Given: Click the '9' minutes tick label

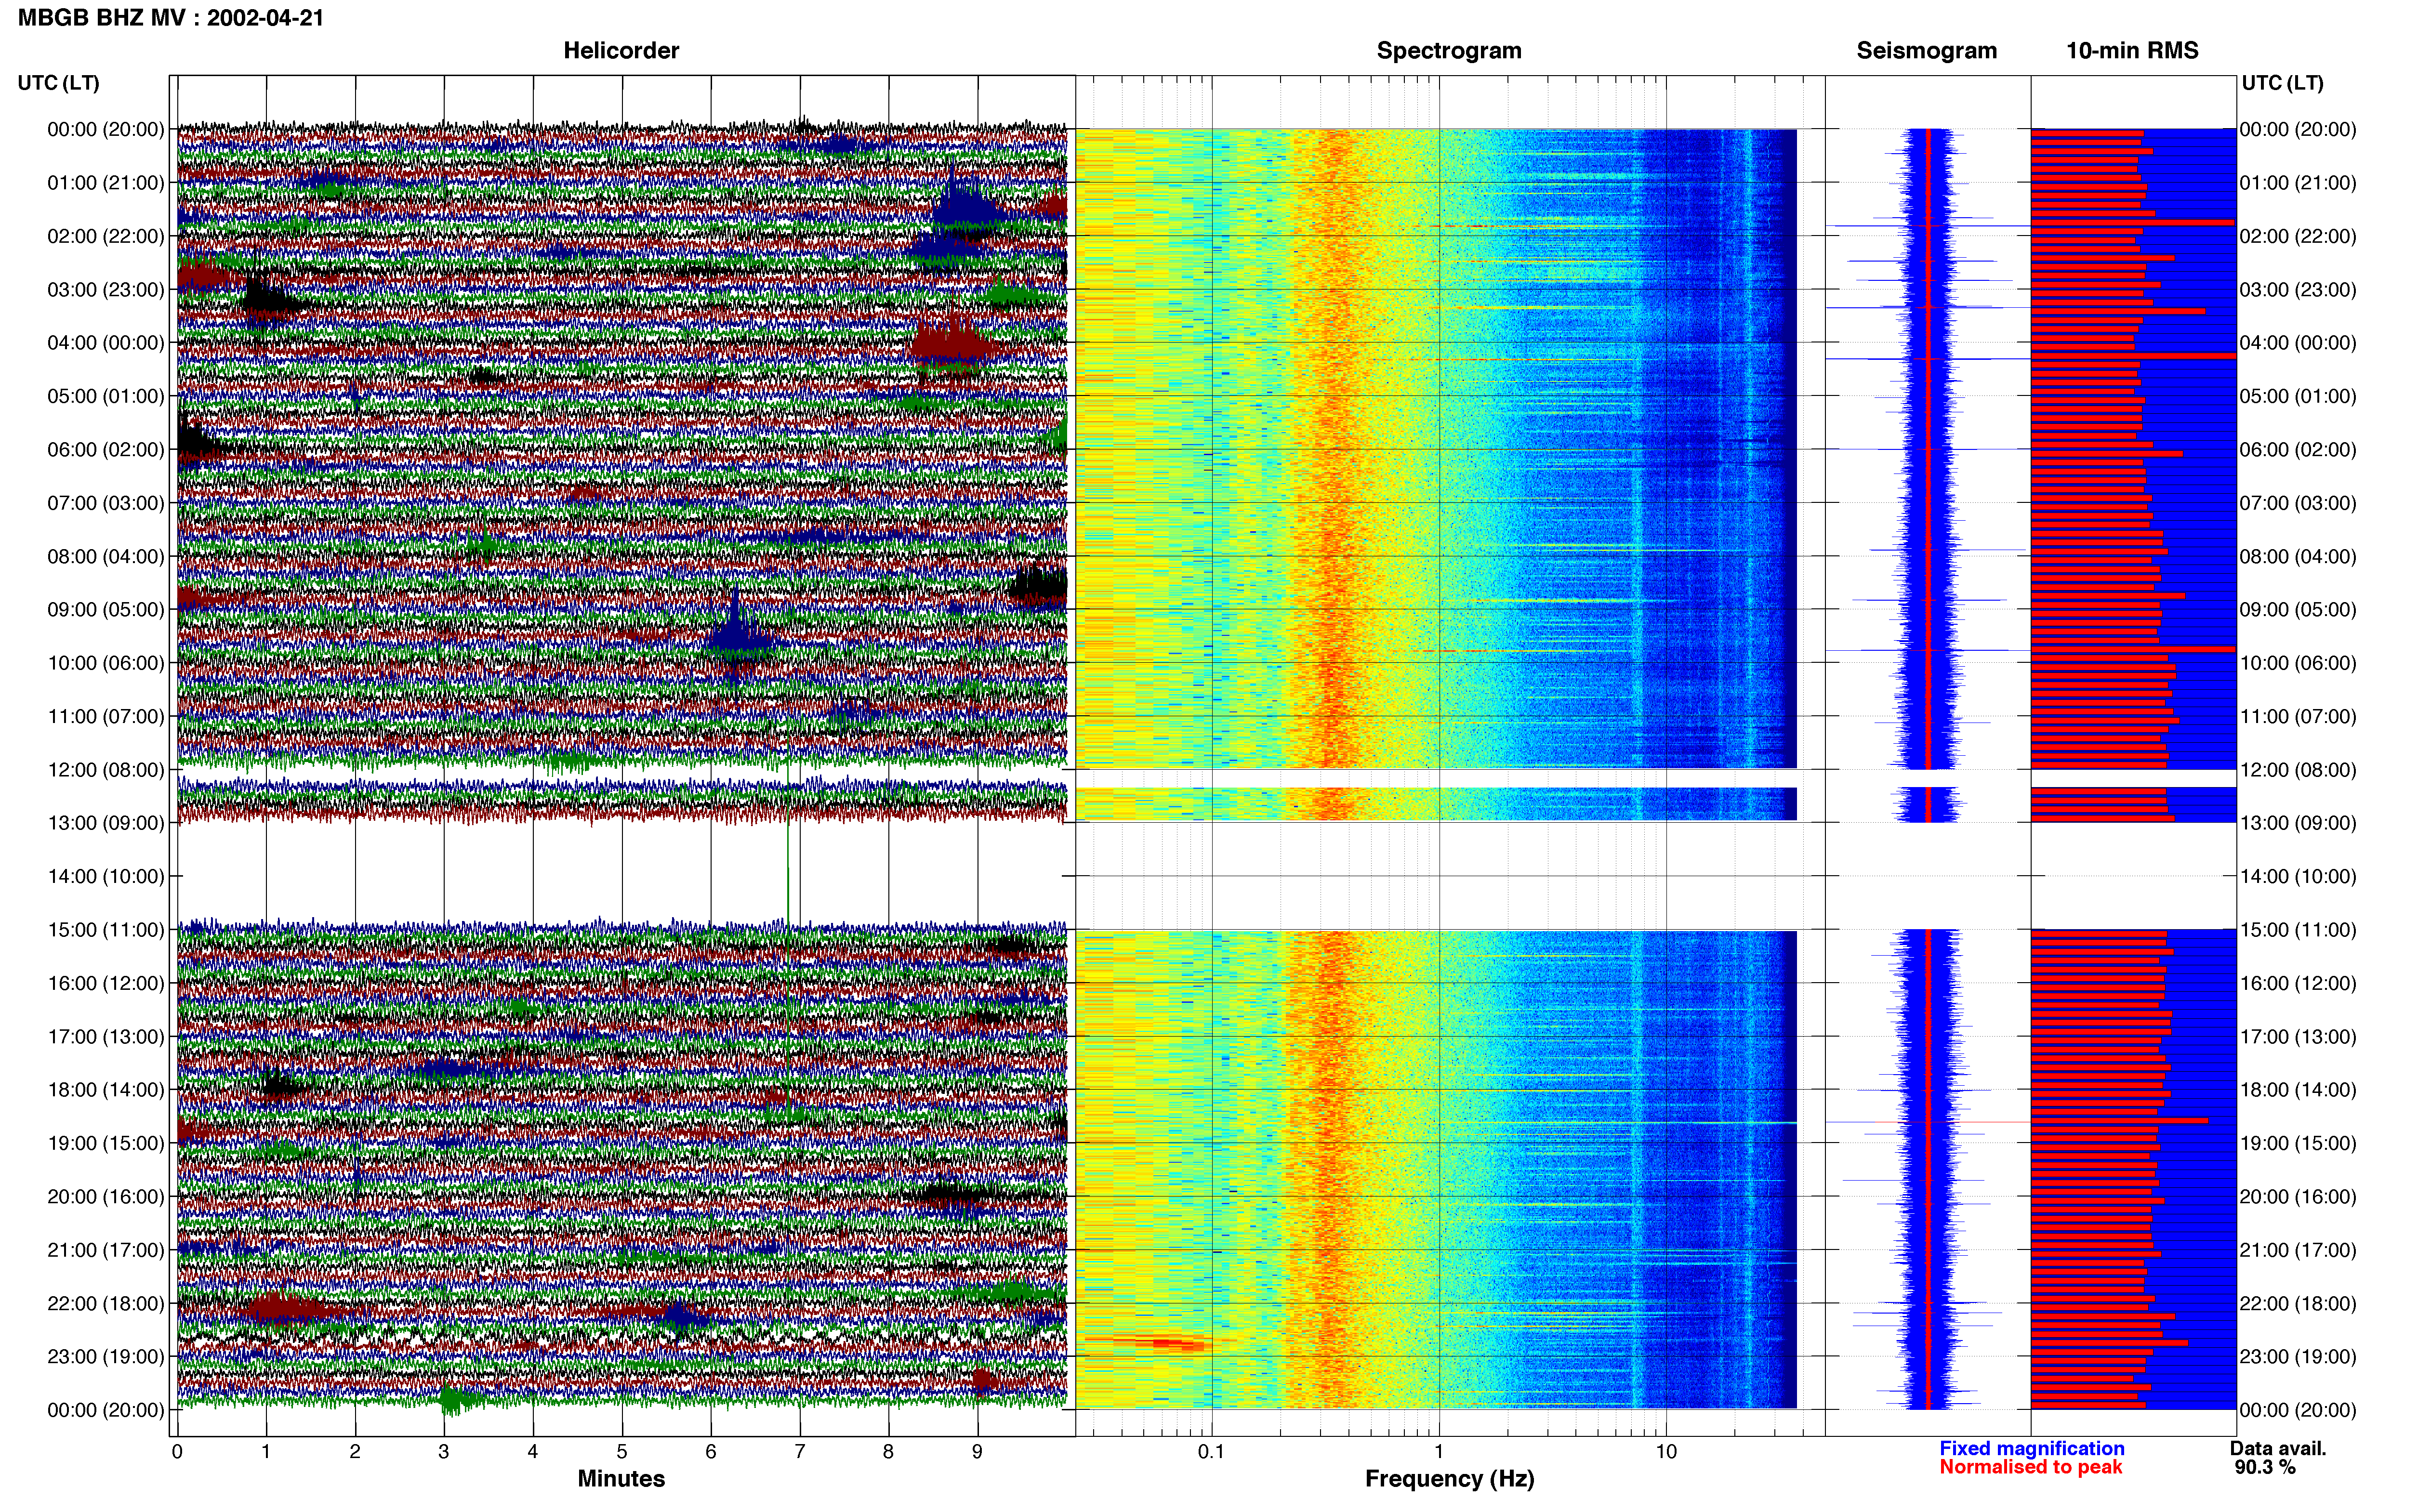Looking at the screenshot, I should coord(977,1452).
